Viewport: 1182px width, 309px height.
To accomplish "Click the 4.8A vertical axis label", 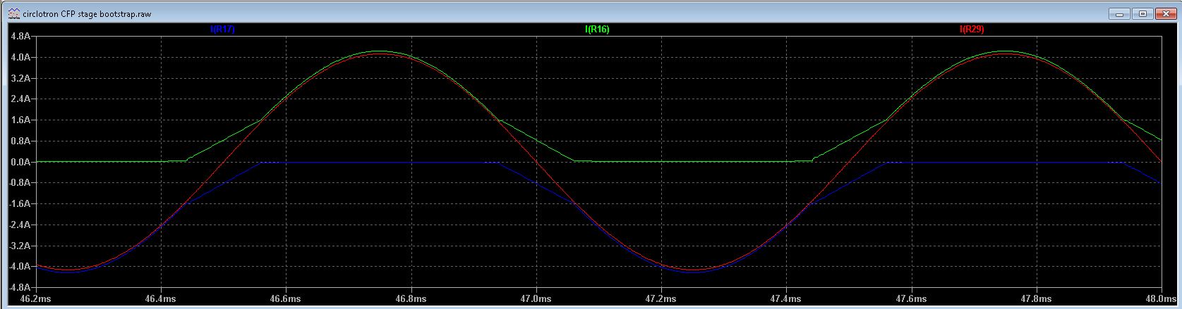I will click(x=21, y=36).
